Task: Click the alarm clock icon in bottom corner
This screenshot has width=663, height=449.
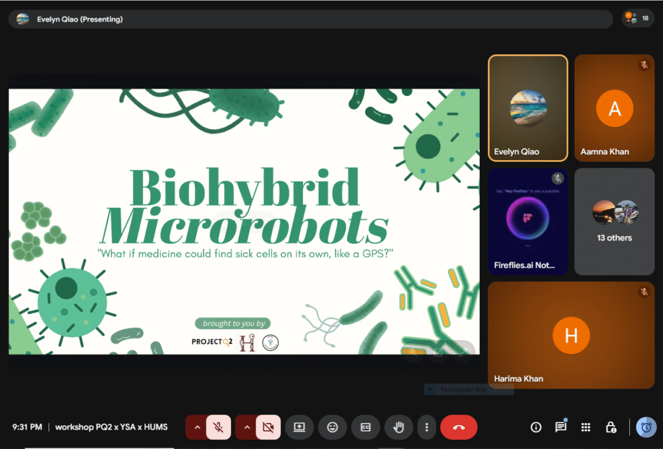Action: coord(645,428)
